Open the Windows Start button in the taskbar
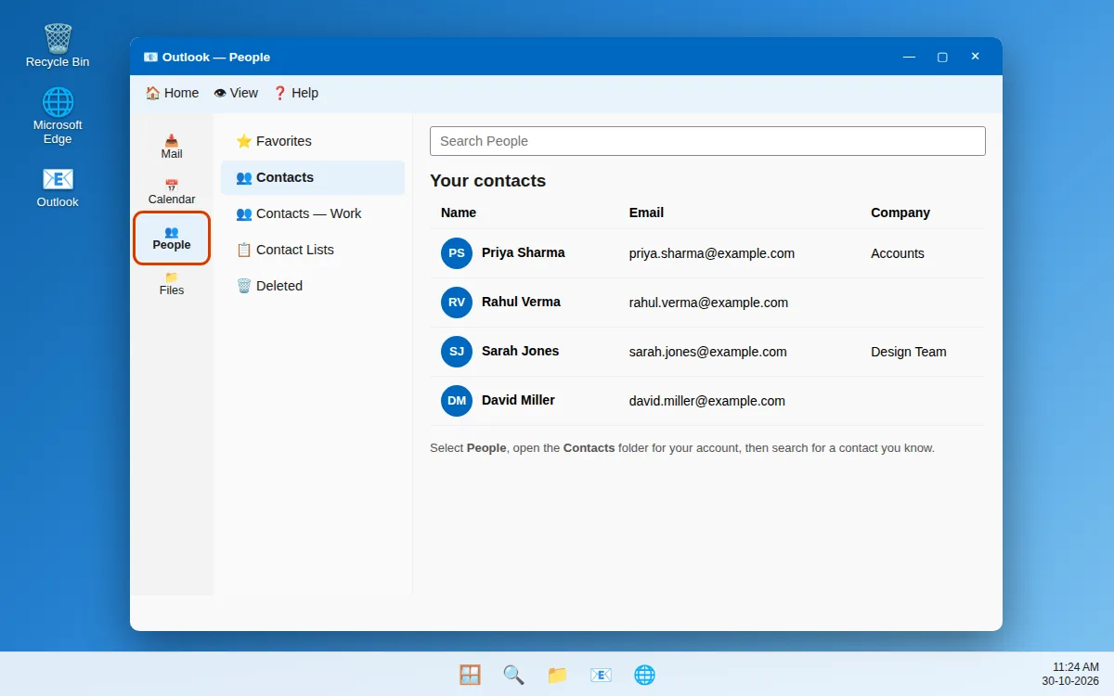This screenshot has width=1114, height=696. click(x=470, y=675)
